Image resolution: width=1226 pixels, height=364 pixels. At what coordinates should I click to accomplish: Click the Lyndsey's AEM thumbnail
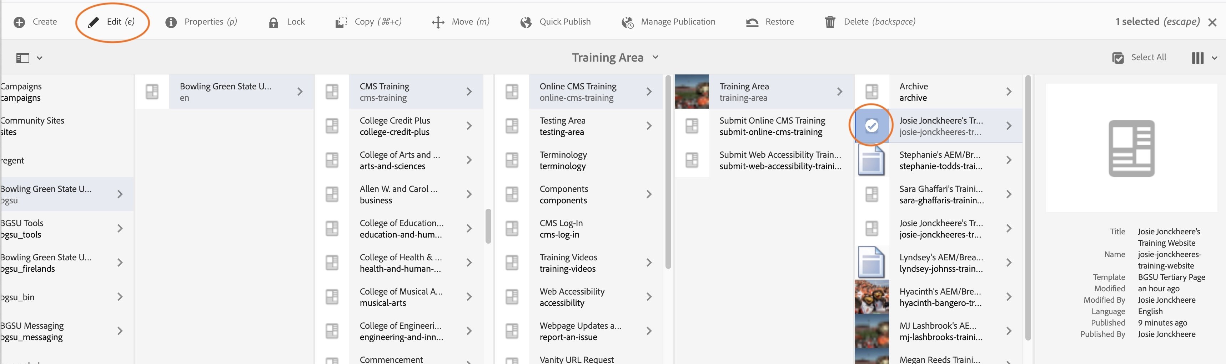pyautogui.click(x=871, y=262)
